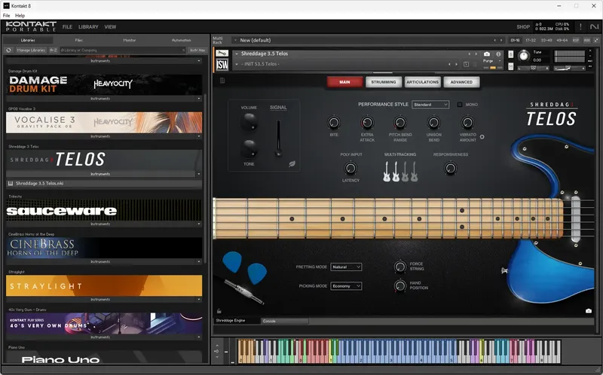Go to the next instrument with right arrow
Screen dimensions: 603x375
(476, 53)
